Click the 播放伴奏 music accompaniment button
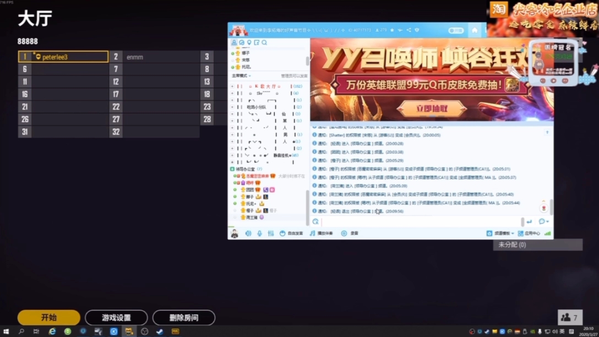599x337 pixels. [x=322, y=233]
